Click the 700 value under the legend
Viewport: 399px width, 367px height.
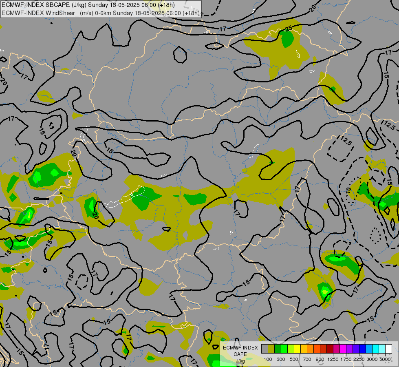pos(307,359)
